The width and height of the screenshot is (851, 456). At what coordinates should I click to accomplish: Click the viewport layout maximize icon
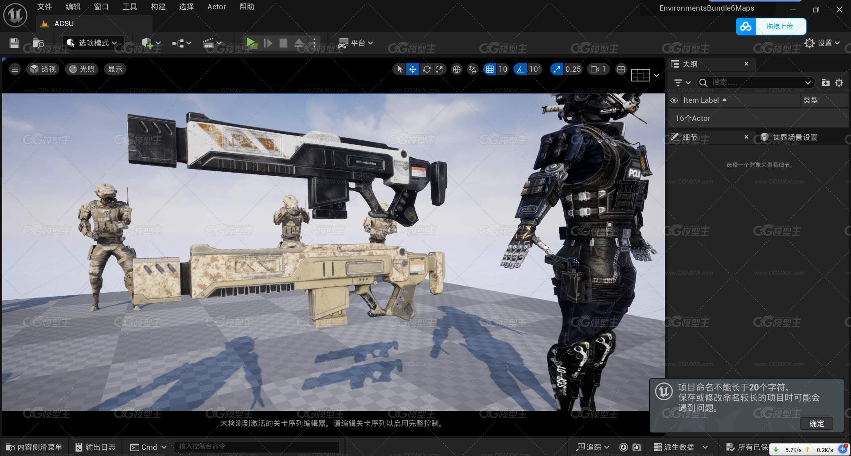pyautogui.click(x=621, y=69)
